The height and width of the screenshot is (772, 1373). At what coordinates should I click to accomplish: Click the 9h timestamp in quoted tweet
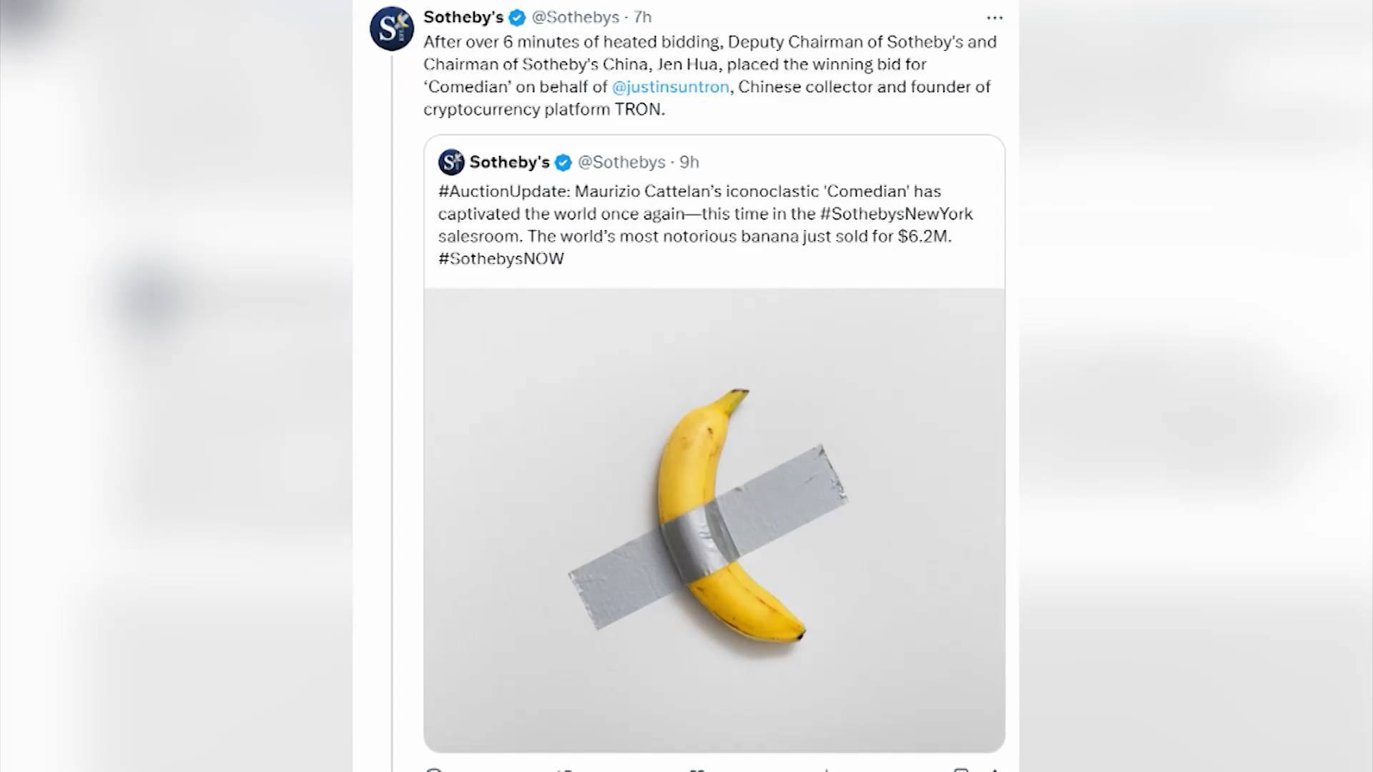click(689, 162)
